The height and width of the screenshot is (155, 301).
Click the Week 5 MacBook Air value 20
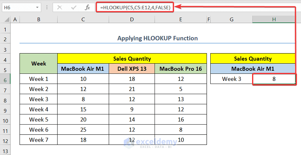tap(83, 119)
